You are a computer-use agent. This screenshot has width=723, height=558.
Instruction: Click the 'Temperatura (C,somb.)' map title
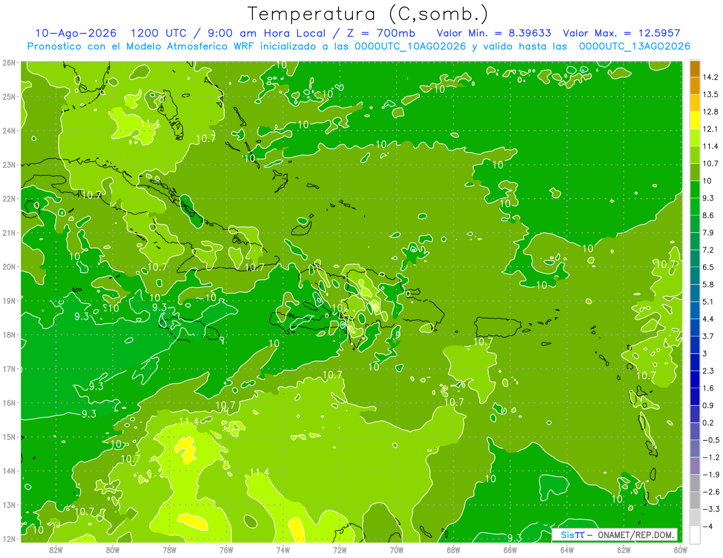(368, 14)
